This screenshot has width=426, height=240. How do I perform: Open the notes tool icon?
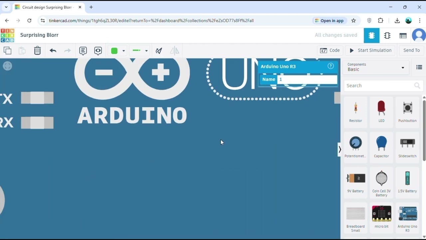pyautogui.click(x=83, y=51)
